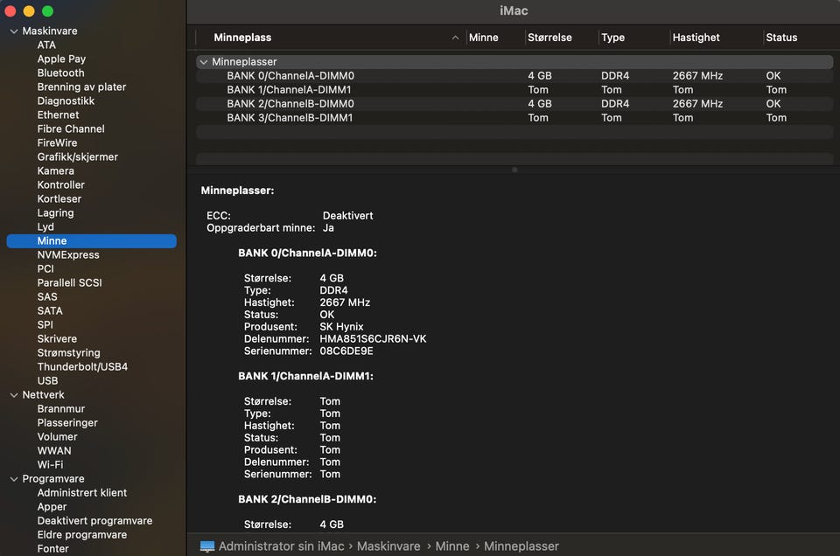Select Lyd in the sidebar
The height and width of the screenshot is (556, 840).
coord(45,227)
